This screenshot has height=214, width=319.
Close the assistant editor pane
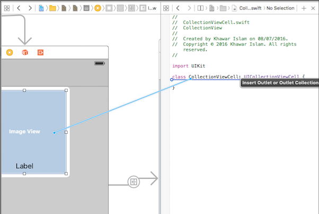pyautogui.click(x=314, y=8)
